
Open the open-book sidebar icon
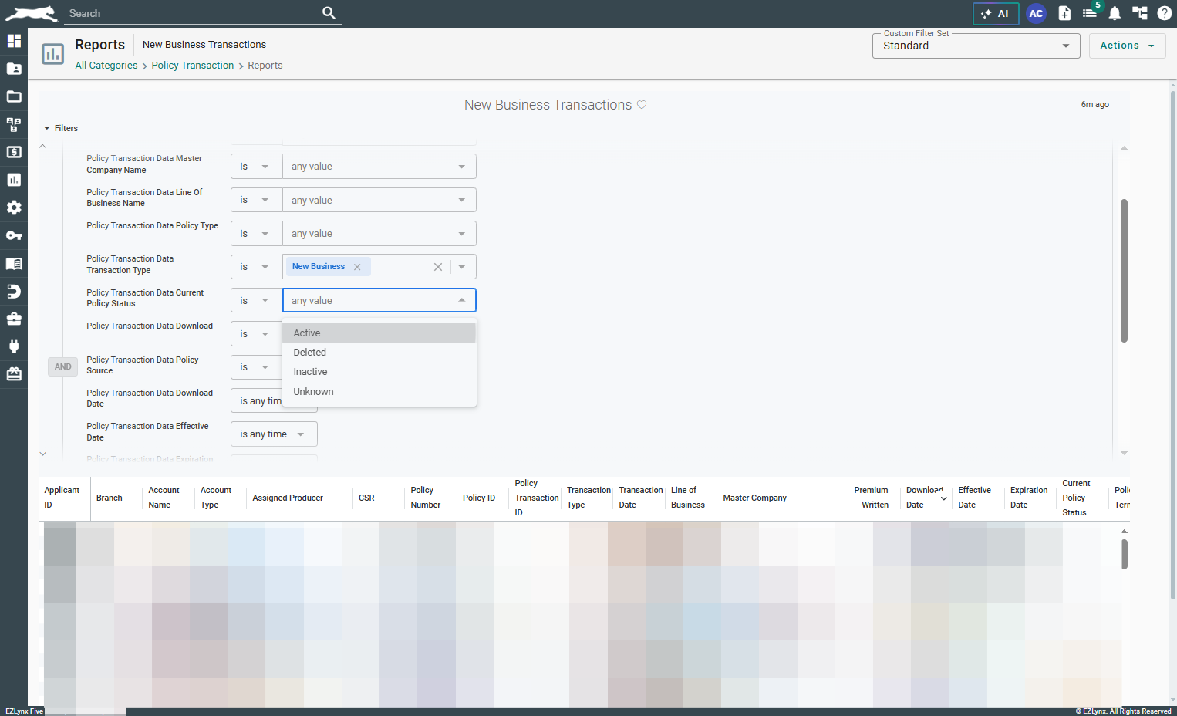point(14,263)
